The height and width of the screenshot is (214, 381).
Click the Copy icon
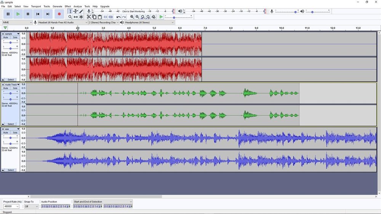tap(94, 17)
